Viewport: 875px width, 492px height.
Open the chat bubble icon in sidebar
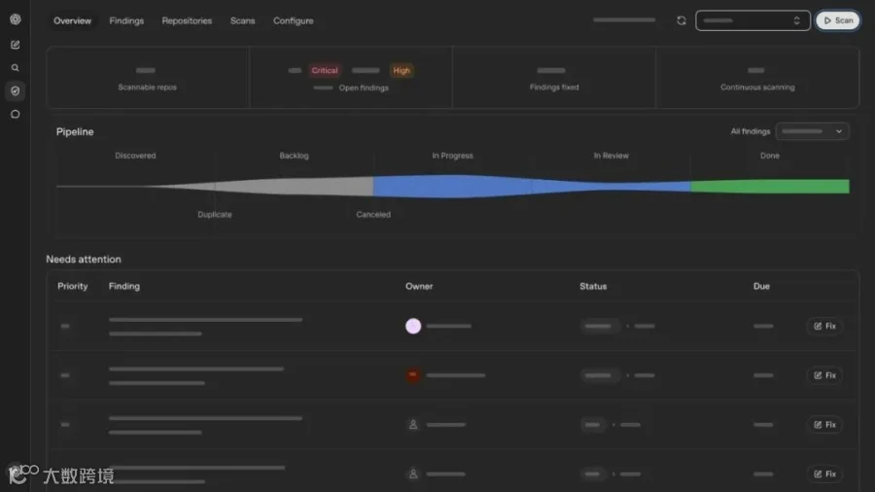click(15, 115)
